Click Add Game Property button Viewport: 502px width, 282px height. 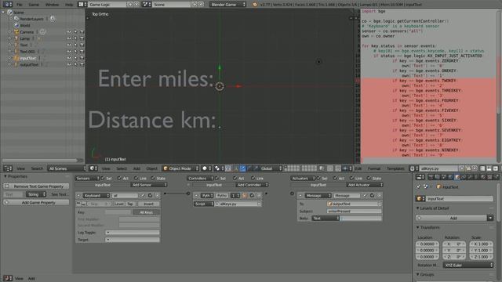tap(36, 202)
